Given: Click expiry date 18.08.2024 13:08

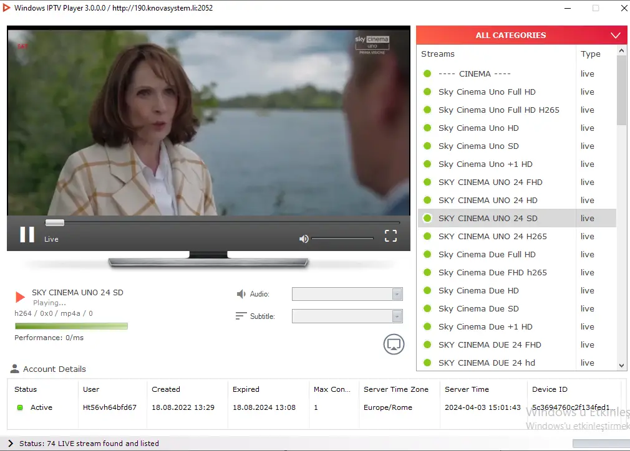Looking at the screenshot, I should (x=264, y=407).
